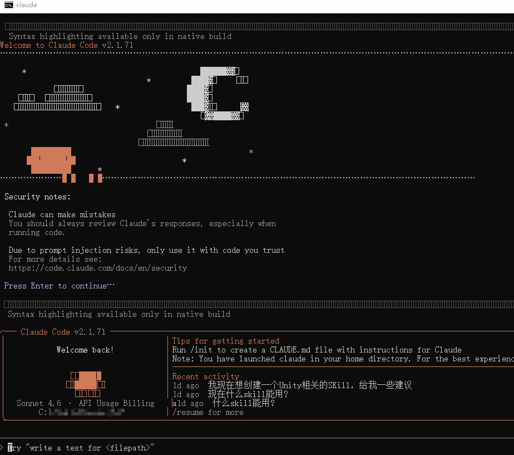Viewport: 514px width, 455px height.
Task: Click the large orange Claude mascot
Action: [51, 161]
